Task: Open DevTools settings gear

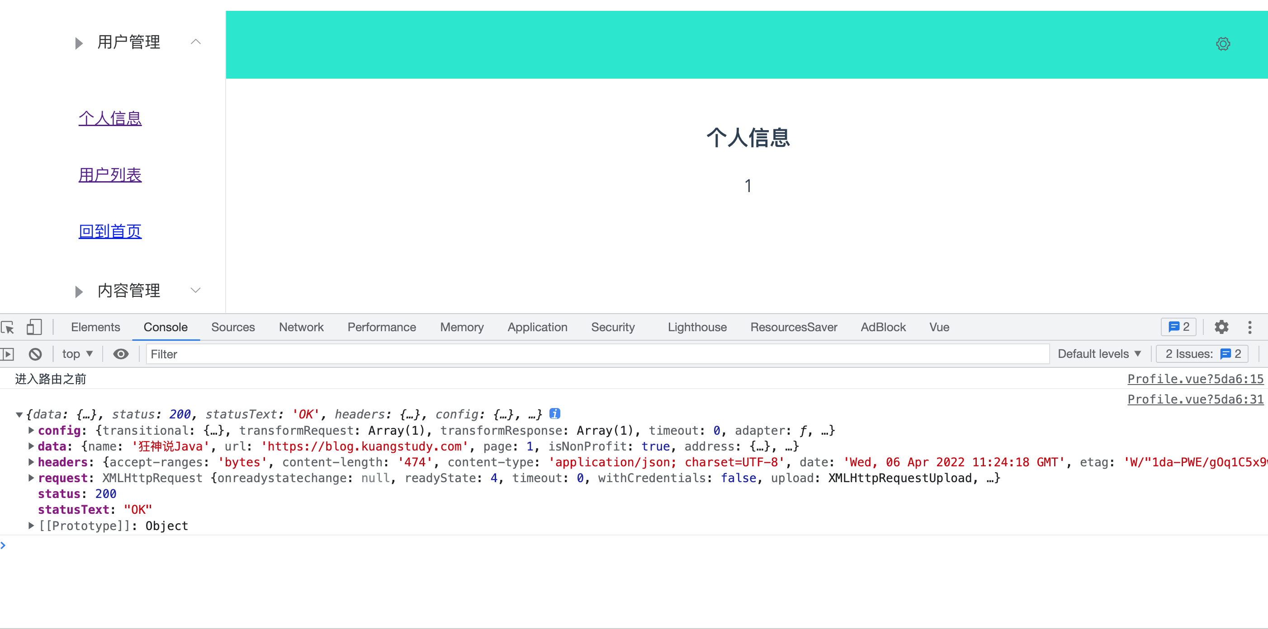Action: coord(1221,327)
